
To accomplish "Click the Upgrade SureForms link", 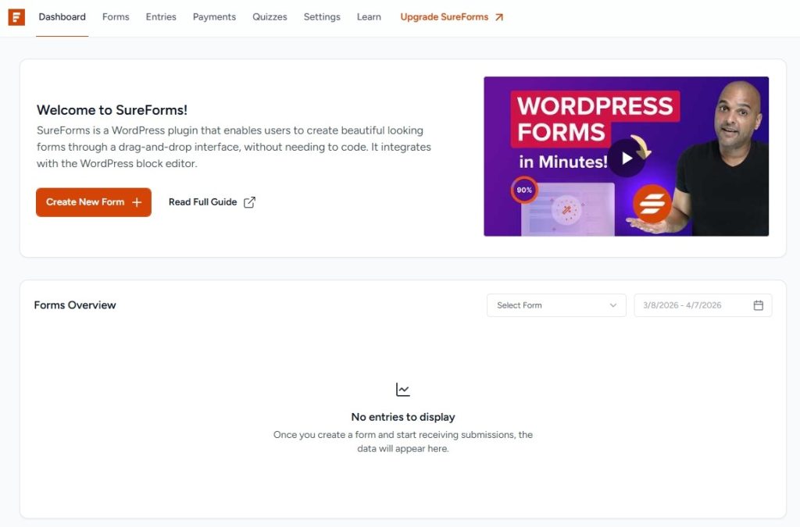I will (x=452, y=17).
